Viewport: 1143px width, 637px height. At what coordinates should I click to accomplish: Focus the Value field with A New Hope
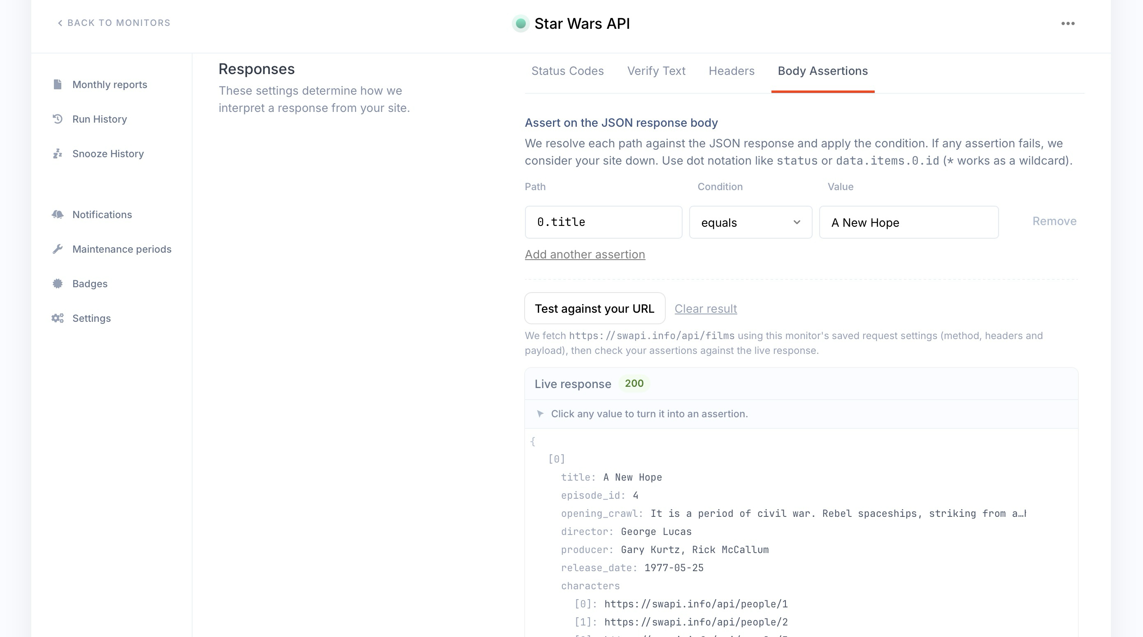tap(909, 222)
